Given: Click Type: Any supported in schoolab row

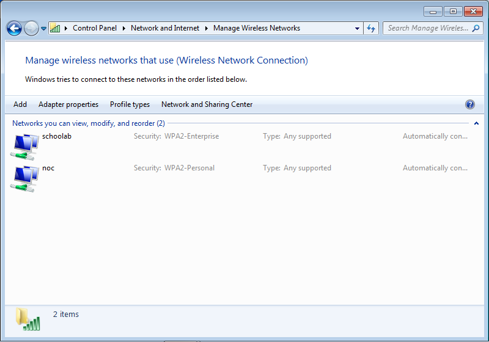Looking at the screenshot, I should click(x=297, y=136).
